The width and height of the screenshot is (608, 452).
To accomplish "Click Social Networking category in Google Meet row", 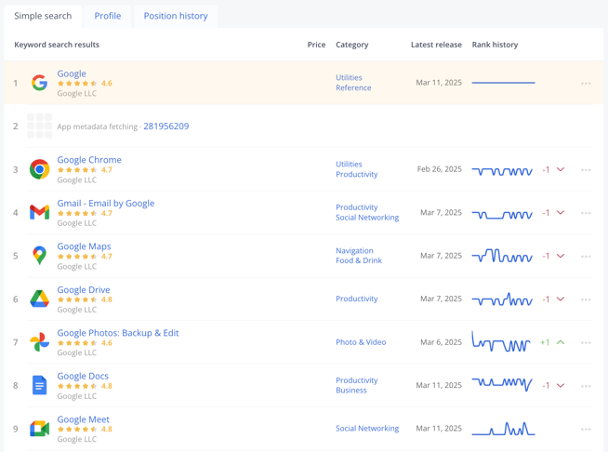I will tap(367, 429).
